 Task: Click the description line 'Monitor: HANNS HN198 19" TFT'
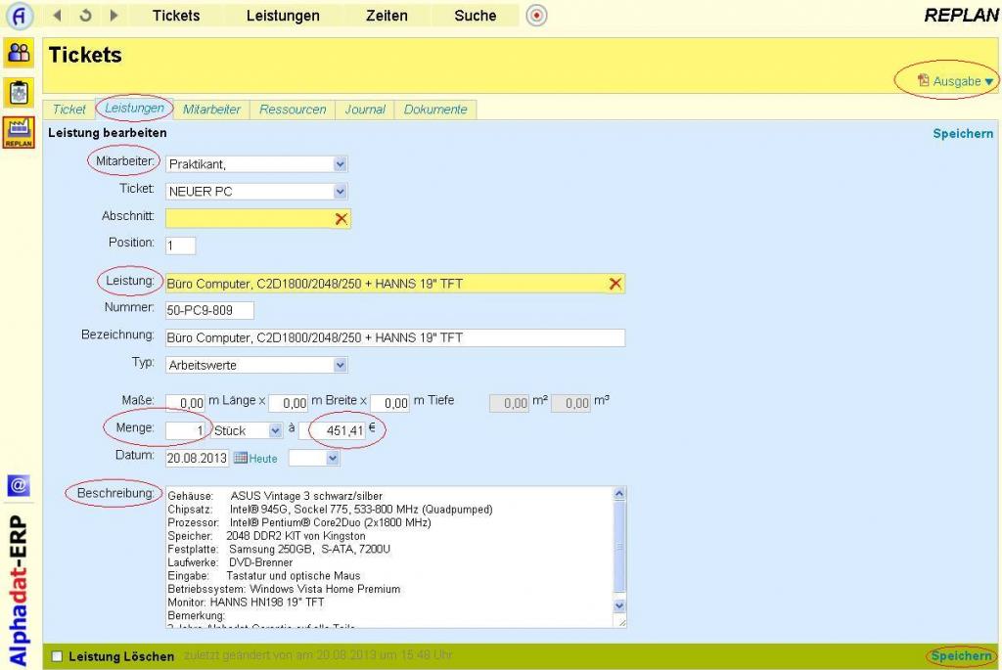pos(246,603)
